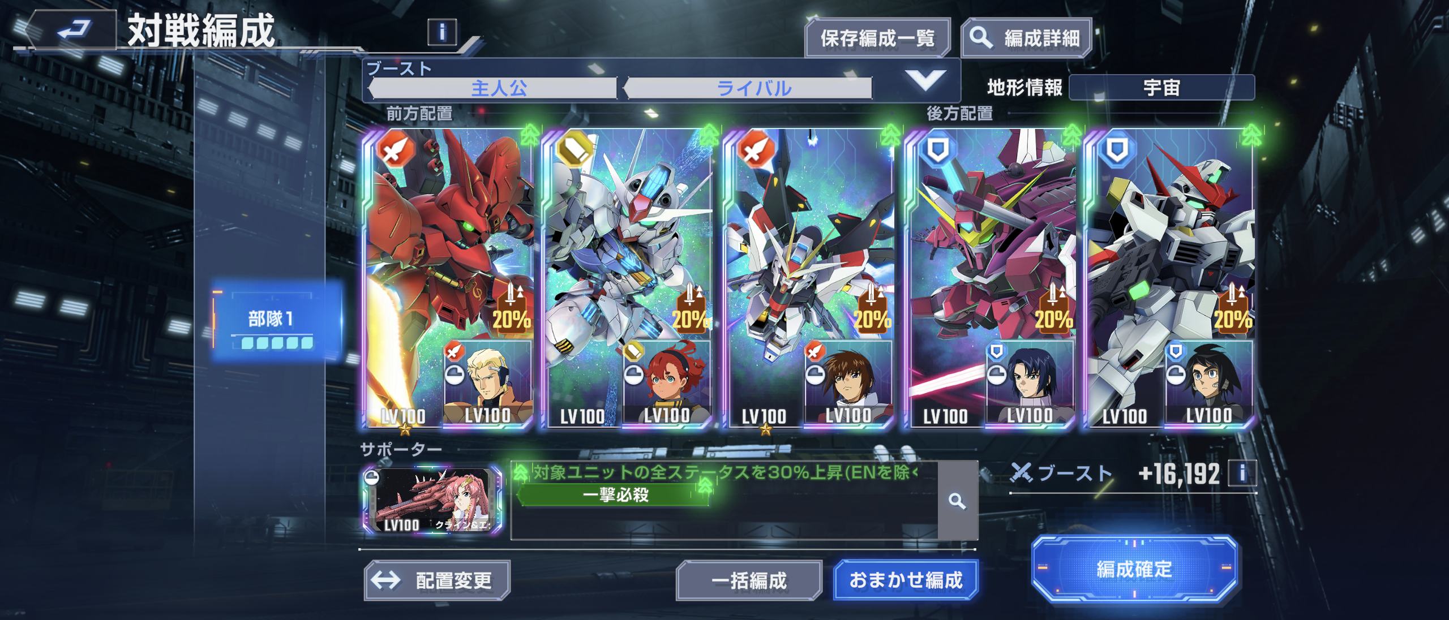Click the blue shield icon on Justice card
The height and width of the screenshot is (620, 1449).
(x=938, y=150)
